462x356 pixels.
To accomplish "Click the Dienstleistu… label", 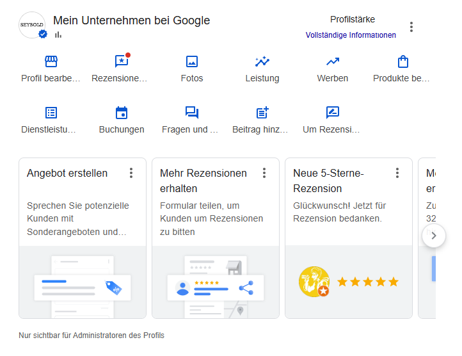I will [49, 129].
